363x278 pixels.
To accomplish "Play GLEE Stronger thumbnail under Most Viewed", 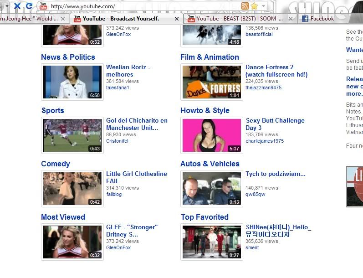I will tap(72, 242).
